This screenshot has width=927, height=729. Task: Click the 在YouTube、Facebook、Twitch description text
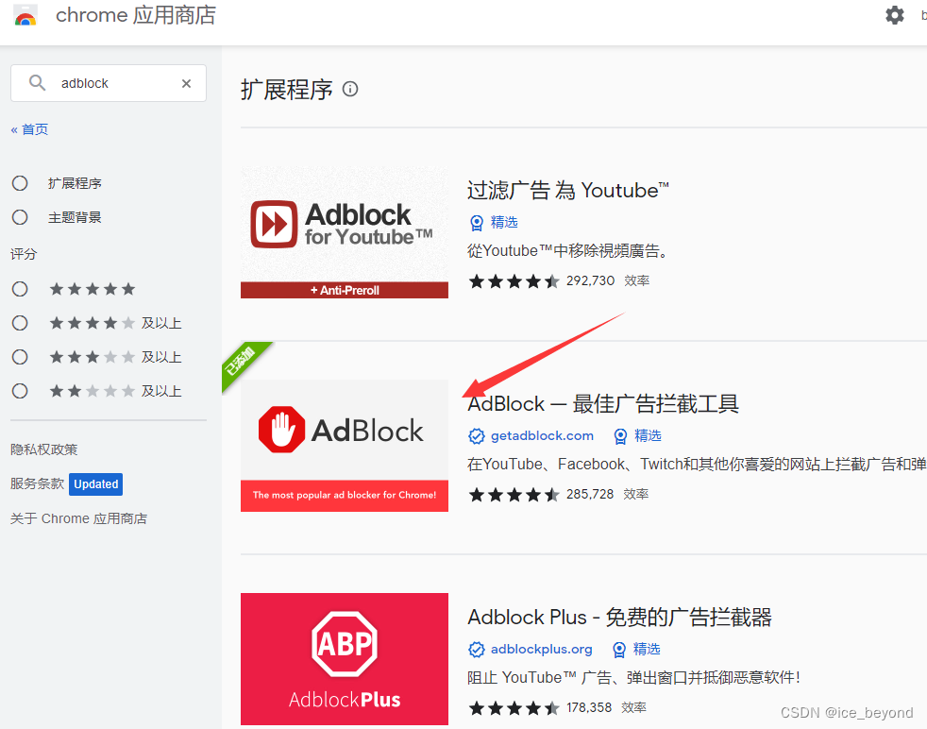[x=697, y=465]
